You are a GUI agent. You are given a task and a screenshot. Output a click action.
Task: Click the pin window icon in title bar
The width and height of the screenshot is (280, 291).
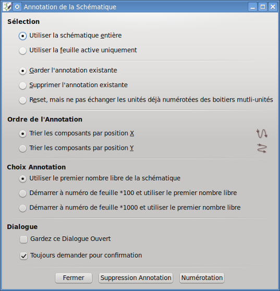point(17,7)
